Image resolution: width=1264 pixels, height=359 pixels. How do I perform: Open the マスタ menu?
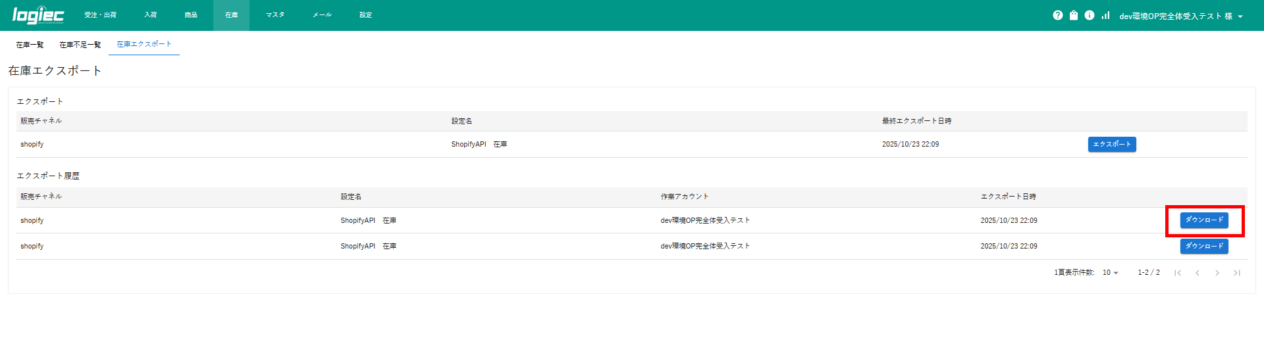pyautogui.click(x=275, y=15)
